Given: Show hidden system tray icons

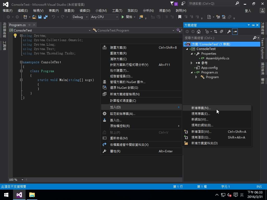Looking at the screenshot, I should (217, 195).
